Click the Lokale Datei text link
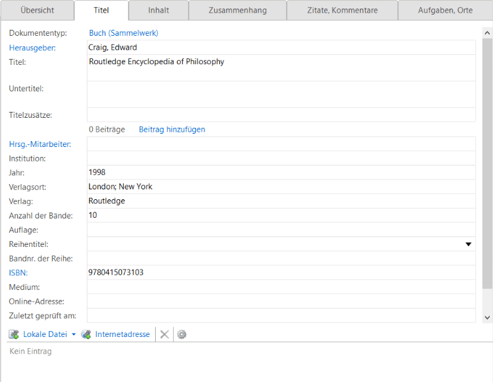 click(45, 334)
